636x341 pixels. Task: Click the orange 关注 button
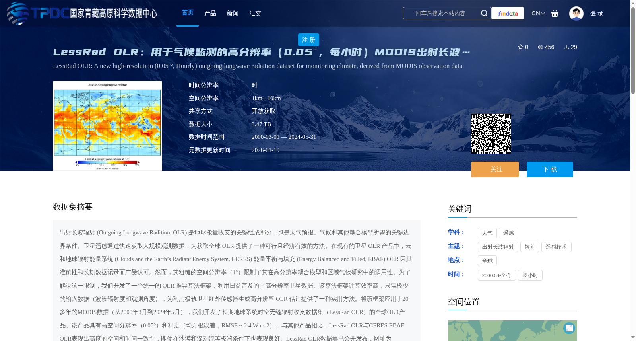495,170
